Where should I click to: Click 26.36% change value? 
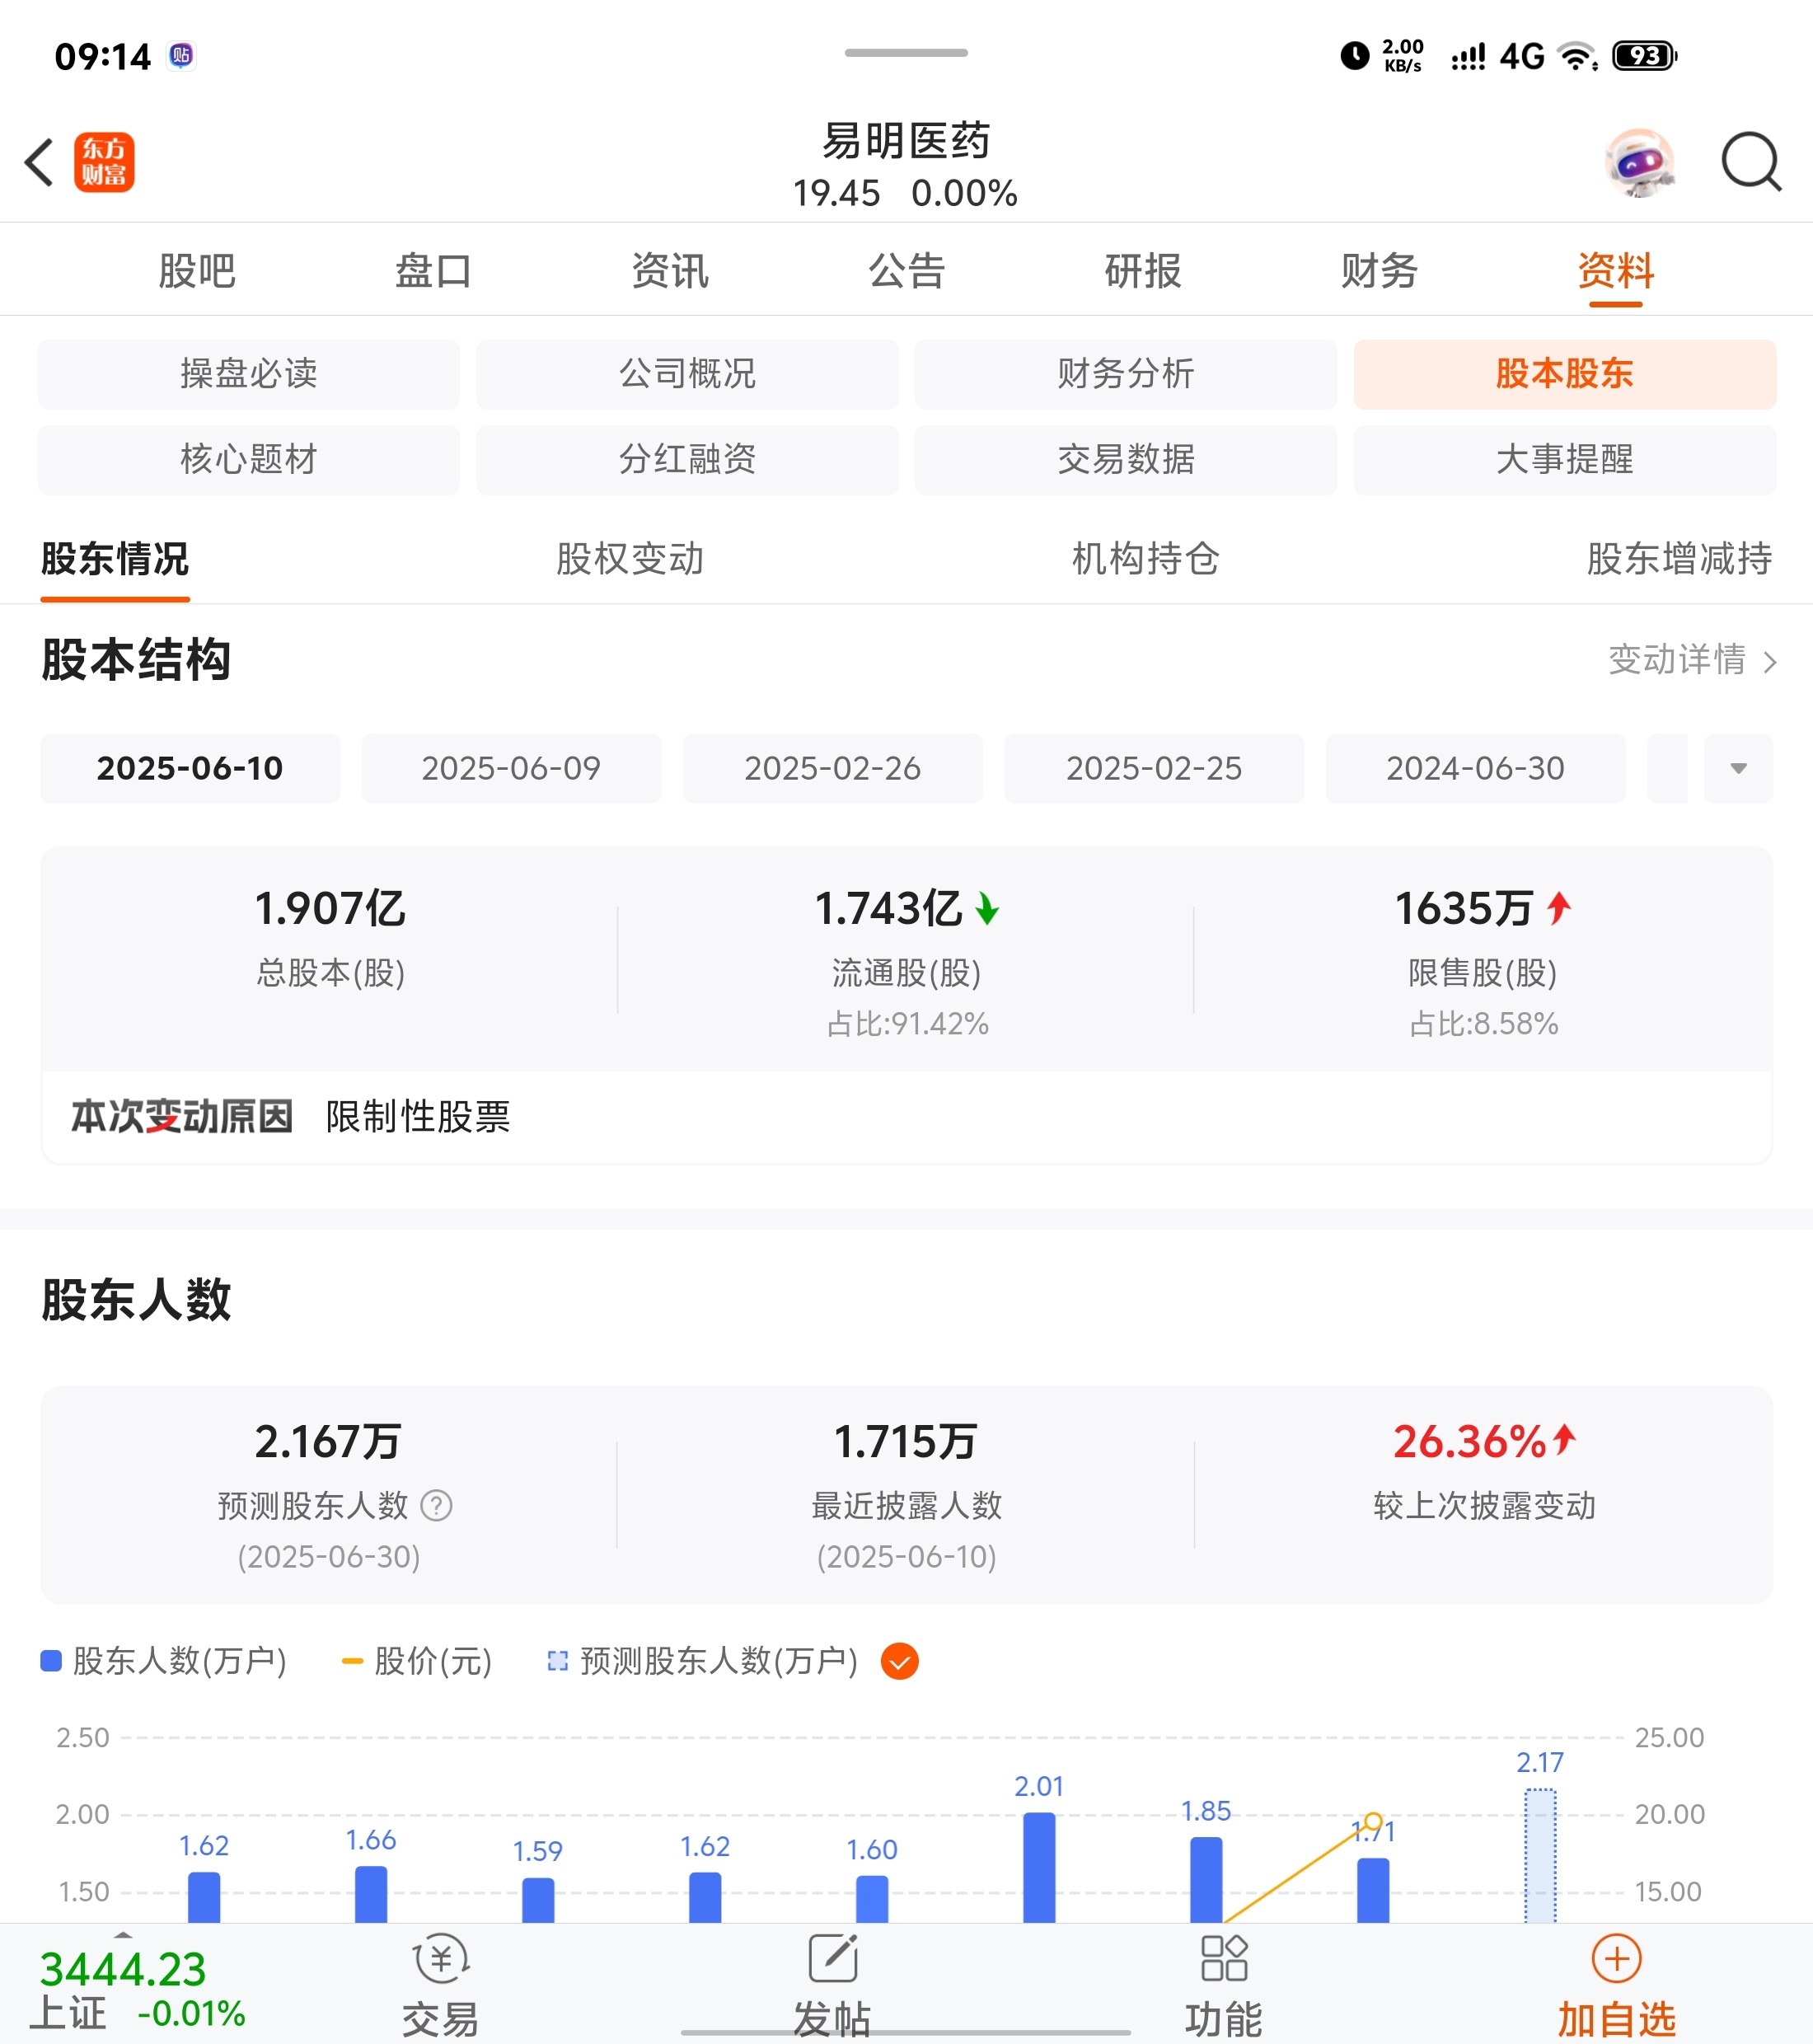tap(1470, 1441)
